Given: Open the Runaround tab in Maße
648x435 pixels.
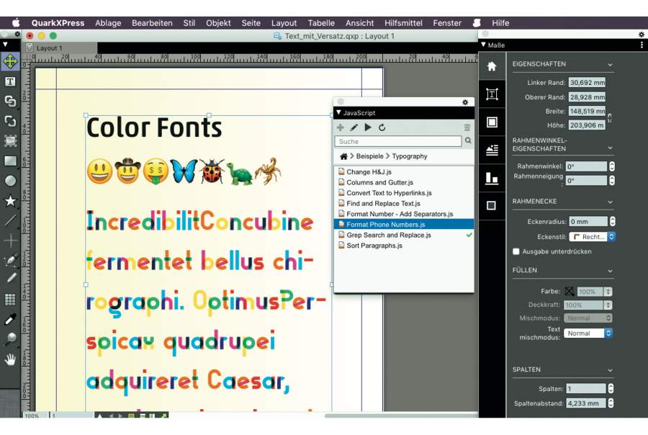Looking at the screenshot, I should 492,150.
